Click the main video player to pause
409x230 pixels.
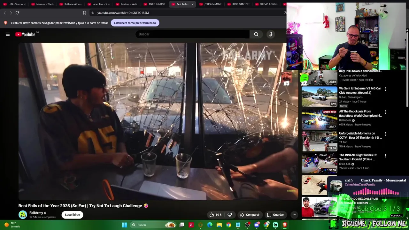pos(158,121)
